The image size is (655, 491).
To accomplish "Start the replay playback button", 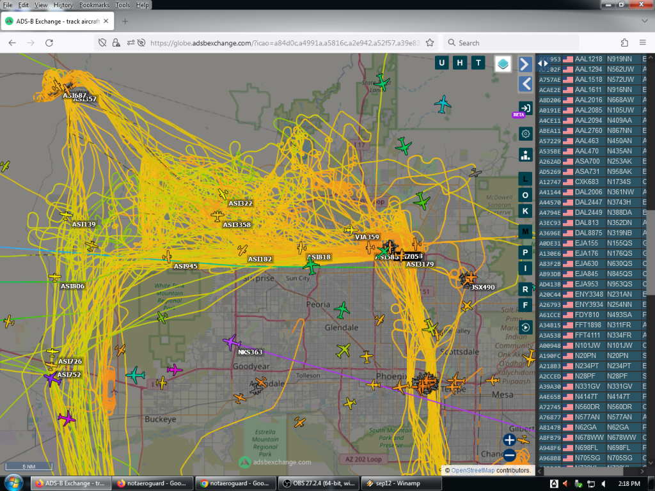I will point(526,327).
